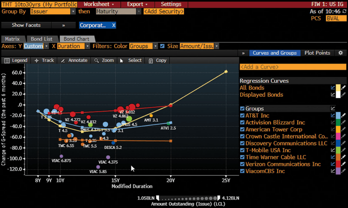The image size is (348, 208).
Task: Click the Zoom magnifier tool
Action: pyautogui.click(x=96, y=60)
